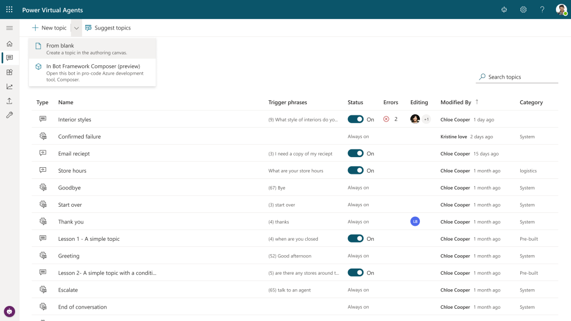The width and height of the screenshot is (571, 321).
Task: Toggle off the Store hours topic status
Action: tap(355, 171)
